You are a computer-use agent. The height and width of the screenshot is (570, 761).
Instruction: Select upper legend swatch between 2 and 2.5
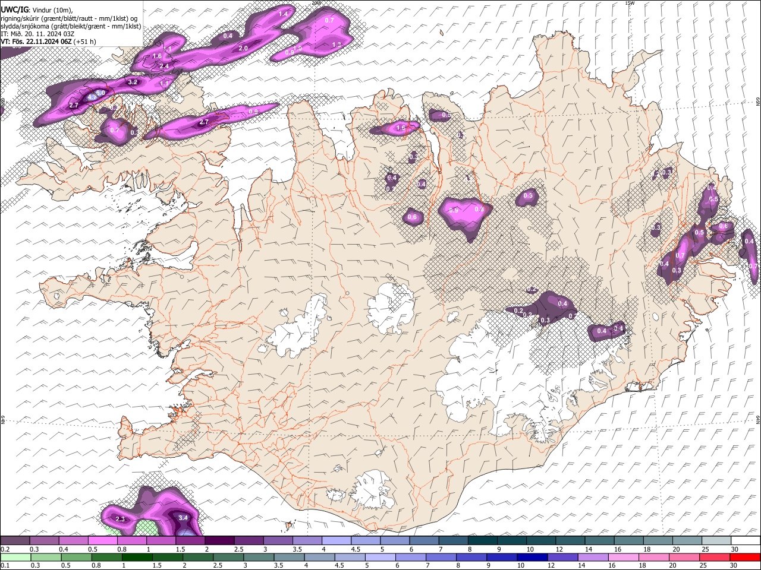coord(219,541)
